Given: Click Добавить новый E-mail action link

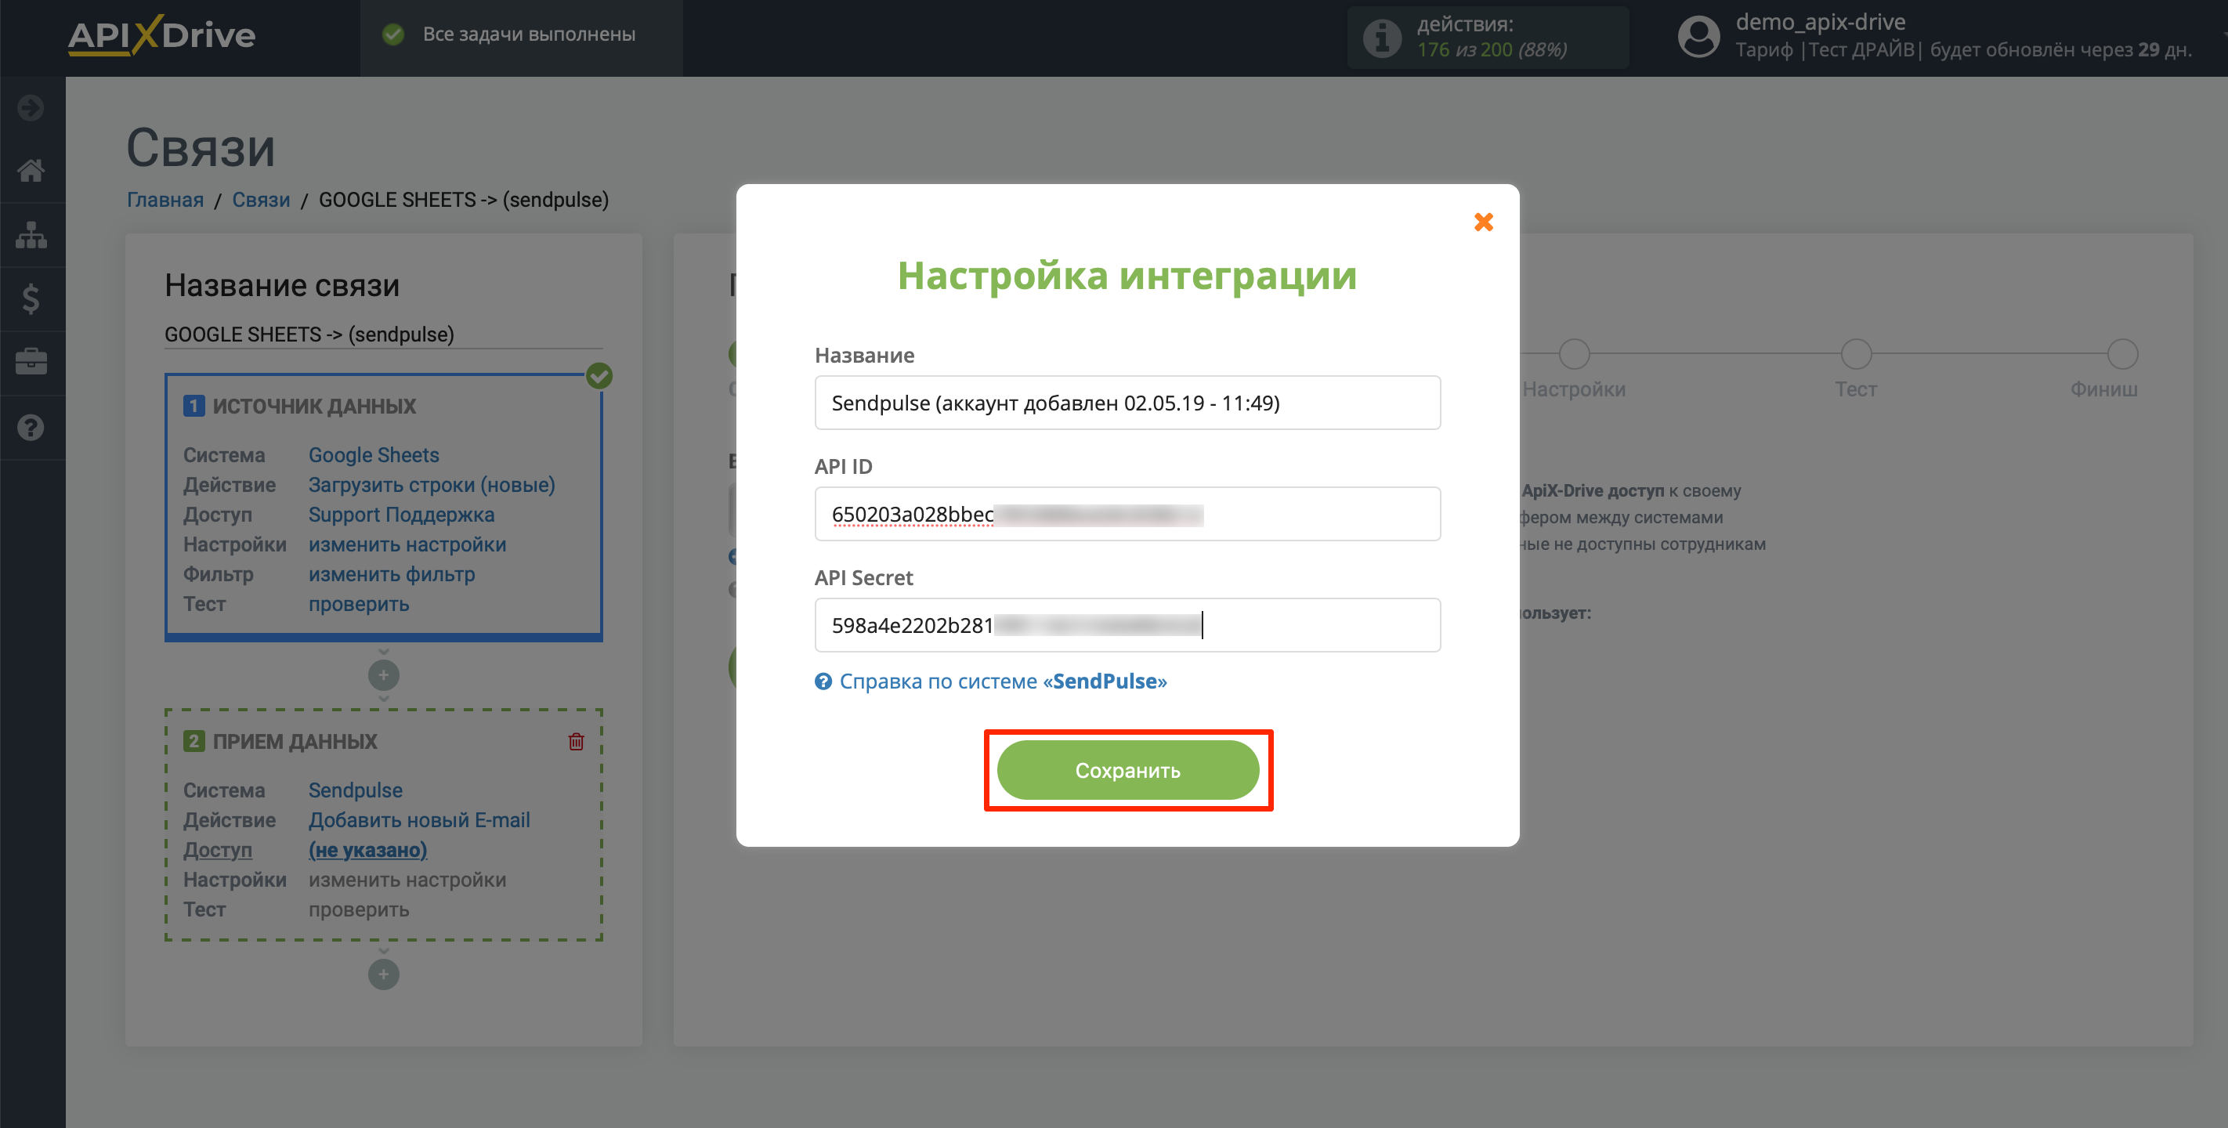Looking at the screenshot, I should [419, 820].
